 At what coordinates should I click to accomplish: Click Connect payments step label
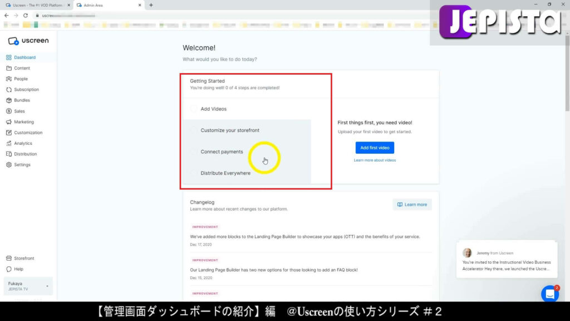tap(222, 152)
